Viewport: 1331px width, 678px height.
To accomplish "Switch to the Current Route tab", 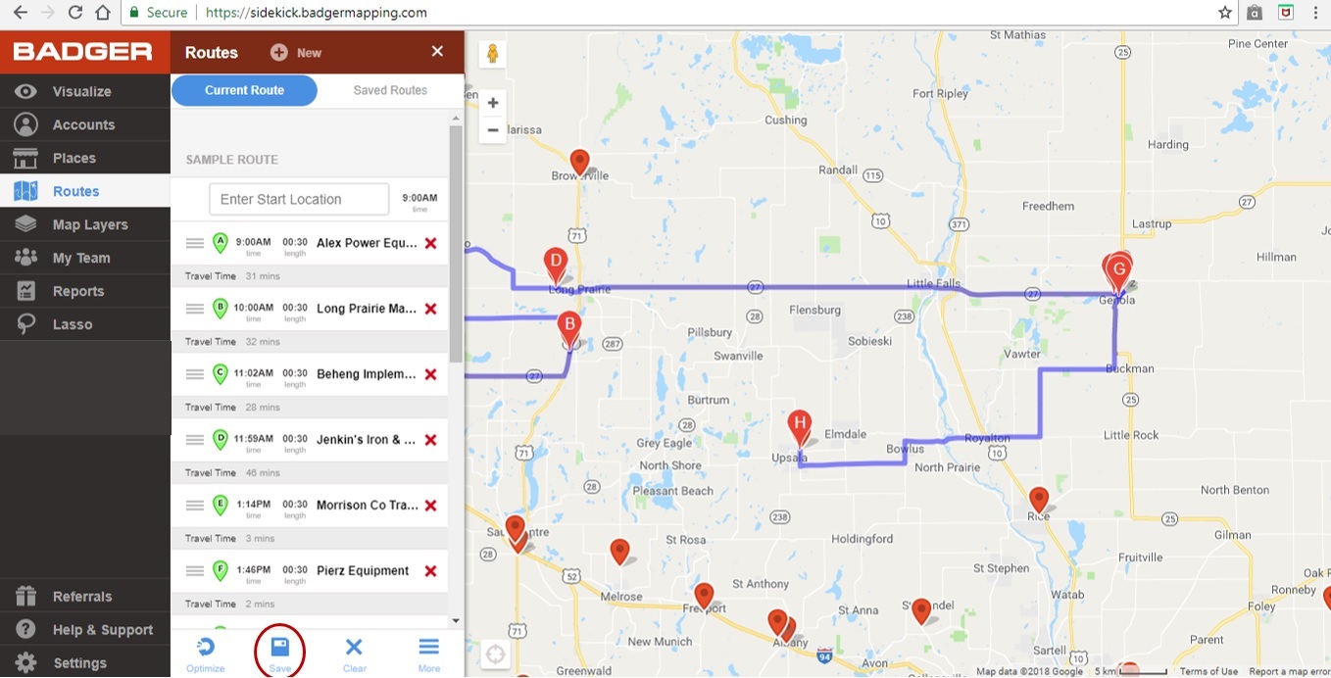I will (x=244, y=90).
